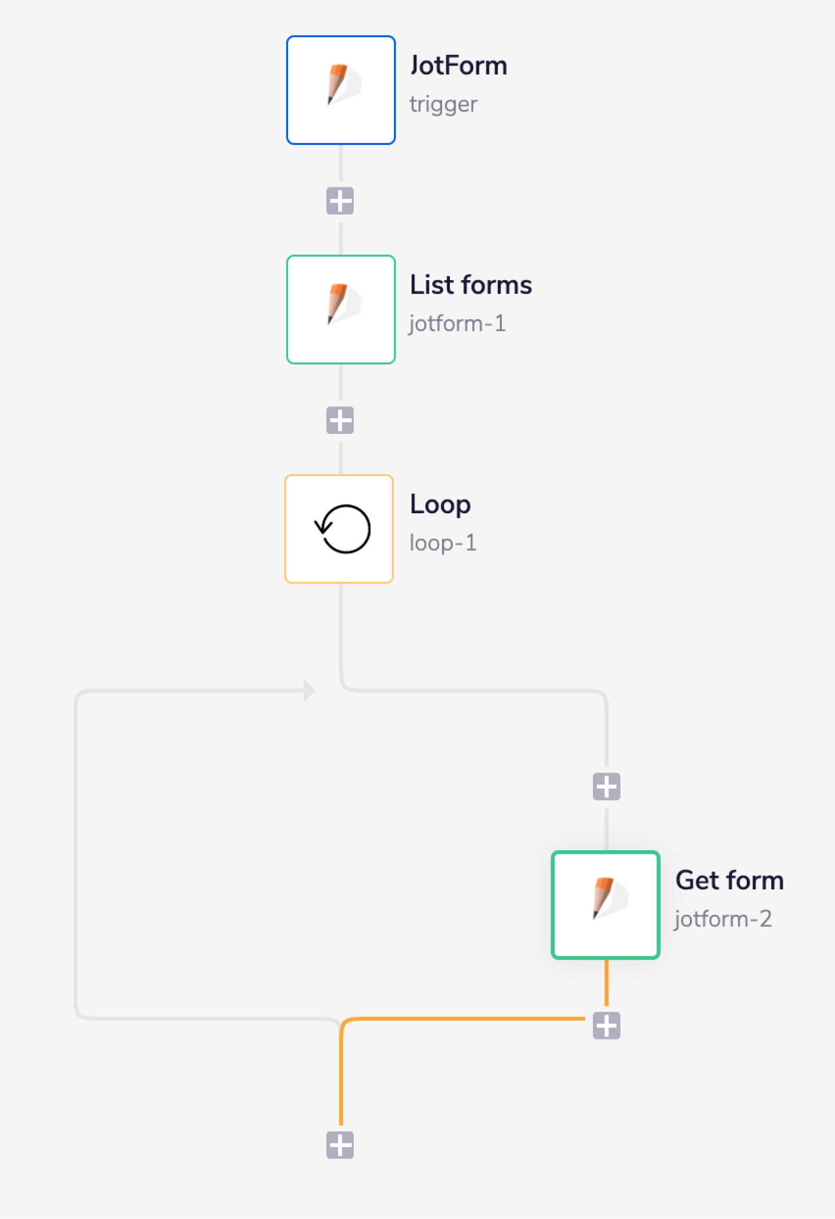Add step below Get form on orange connector
835x1219 pixels.
[x=606, y=1025]
